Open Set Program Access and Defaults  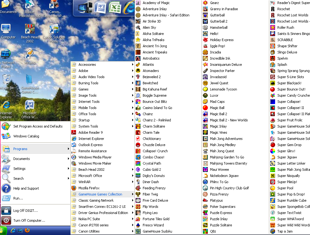(x=36, y=126)
